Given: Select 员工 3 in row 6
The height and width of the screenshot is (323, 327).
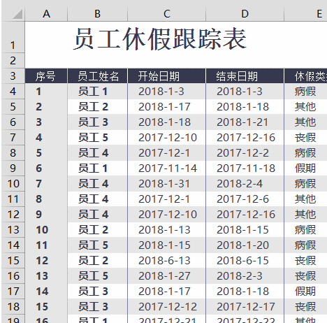Looking at the screenshot, I should click(x=97, y=122).
